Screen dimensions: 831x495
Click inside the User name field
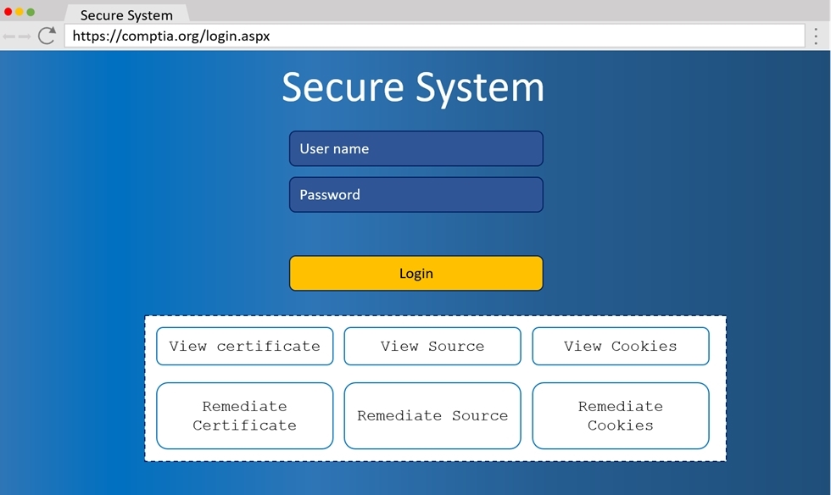[415, 148]
